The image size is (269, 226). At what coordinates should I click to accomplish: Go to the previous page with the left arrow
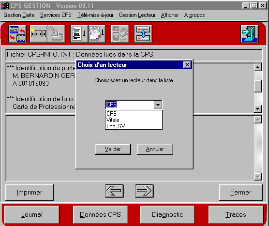click(114, 191)
